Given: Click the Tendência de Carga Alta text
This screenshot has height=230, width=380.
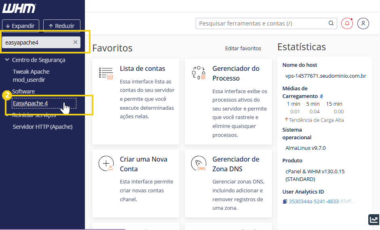Looking at the screenshot, I should tap(316, 120).
